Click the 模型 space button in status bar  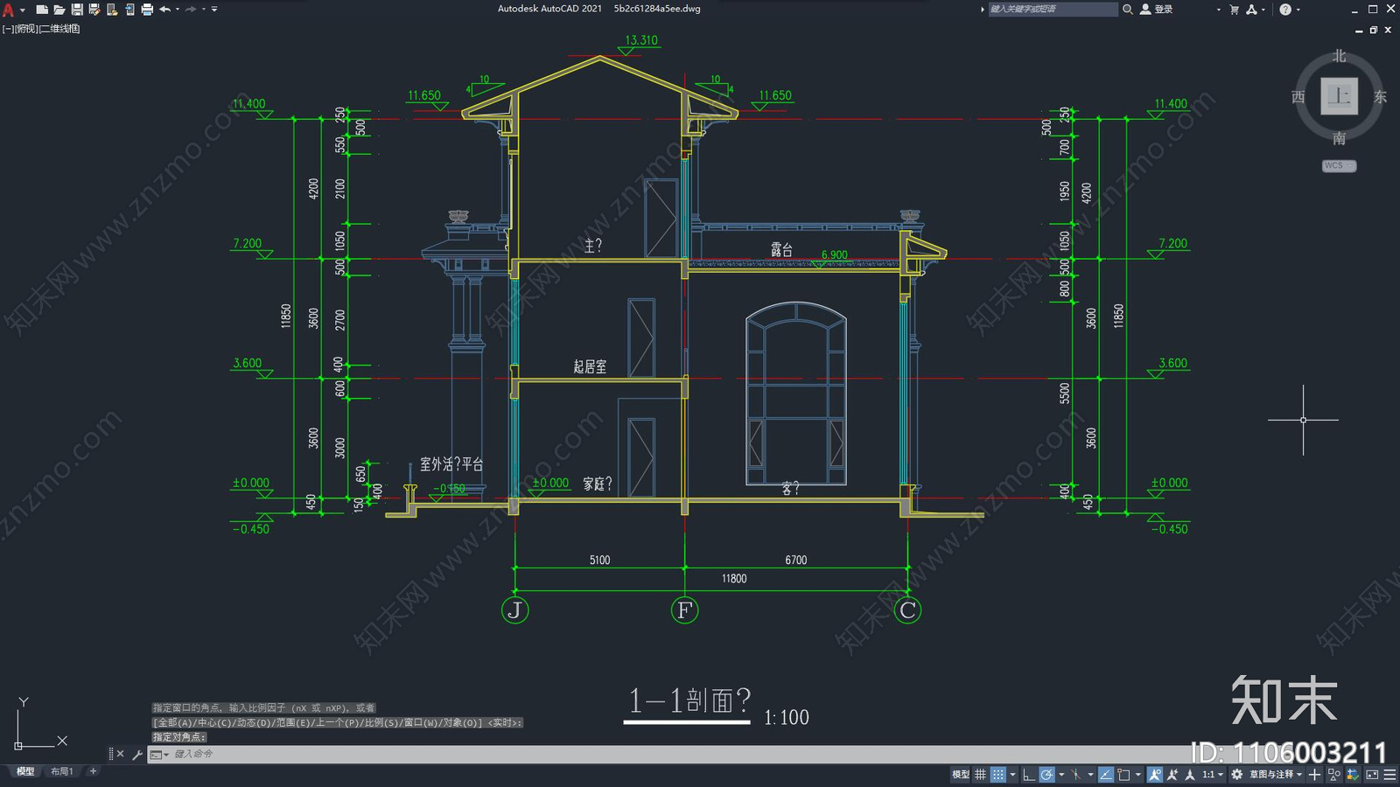[960, 775]
